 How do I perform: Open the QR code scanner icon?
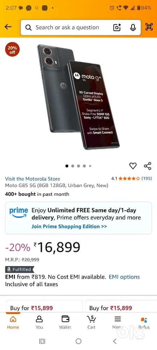pyautogui.click(x=149, y=27)
